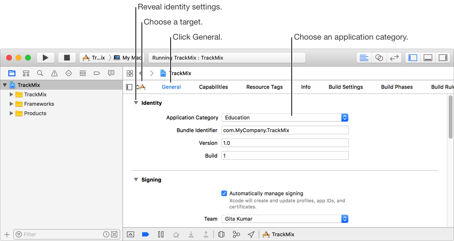Screen dimensions: 454x241
Task: Open the Project navigator
Action: click(x=12, y=73)
